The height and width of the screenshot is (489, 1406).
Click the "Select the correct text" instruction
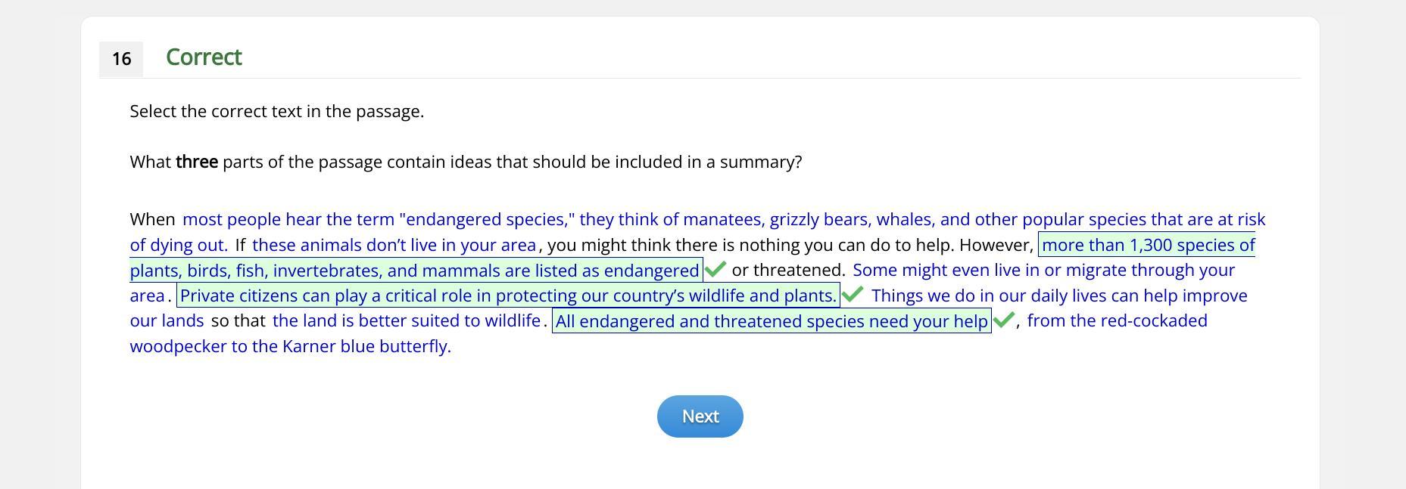(x=276, y=111)
